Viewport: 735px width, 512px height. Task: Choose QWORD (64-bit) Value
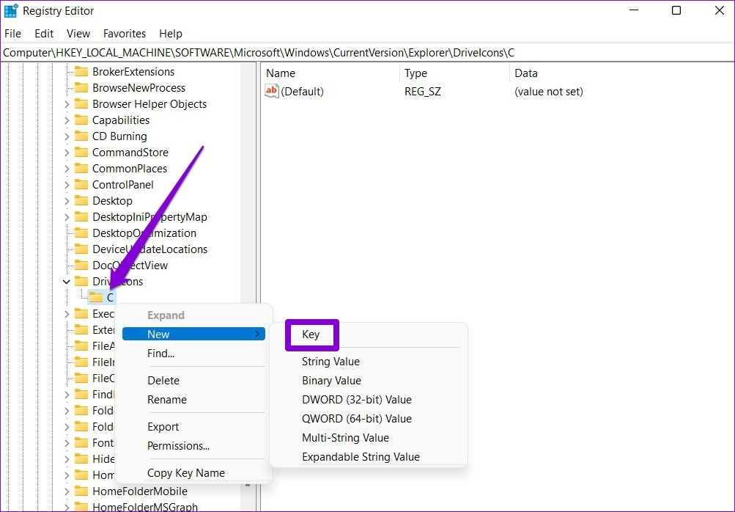[x=357, y=419]
